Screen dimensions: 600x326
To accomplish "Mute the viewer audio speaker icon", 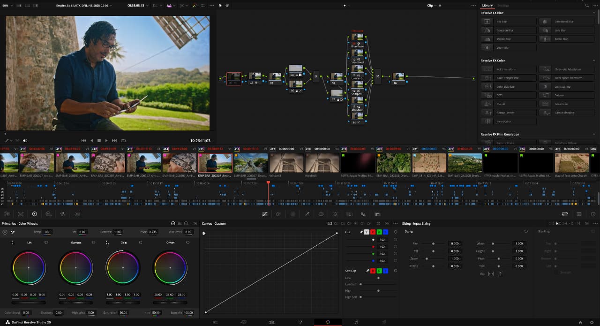I will [25, 140].
